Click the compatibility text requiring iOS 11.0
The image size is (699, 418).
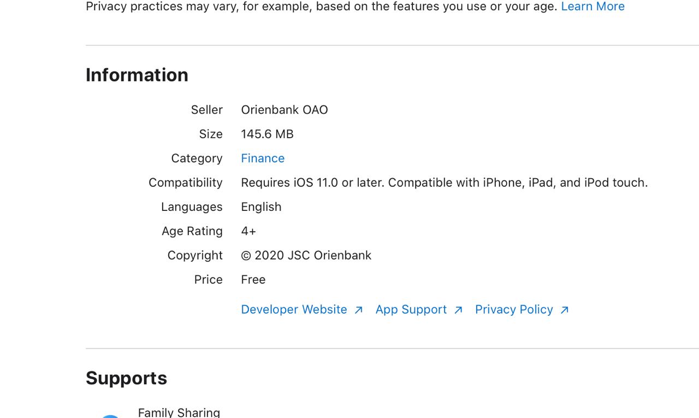coord(445,182)
